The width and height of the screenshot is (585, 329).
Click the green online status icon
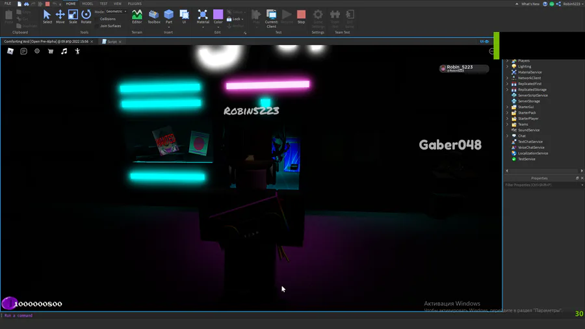point(552,4)
